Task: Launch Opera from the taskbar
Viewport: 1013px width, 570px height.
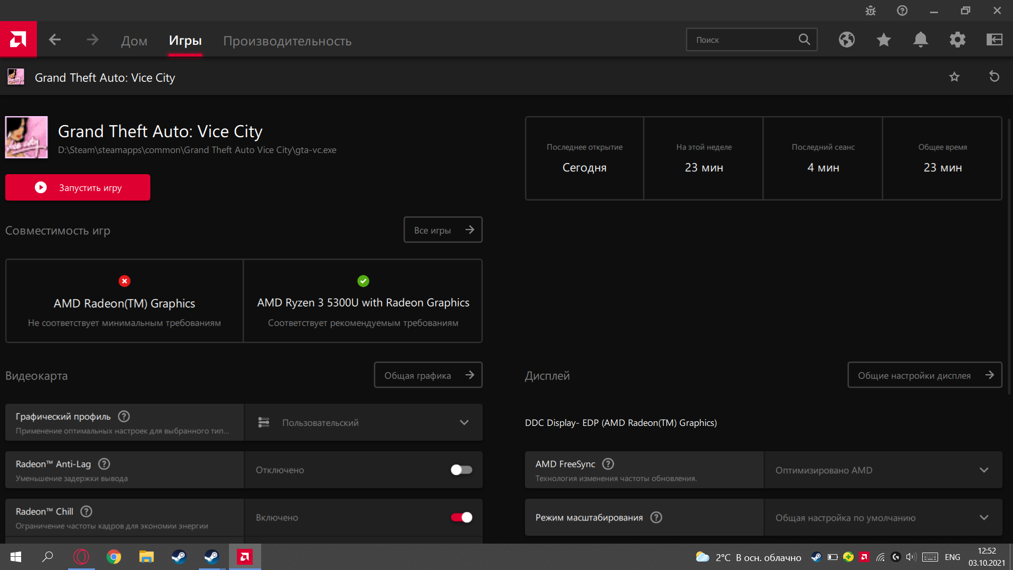Action: (x=81, y=557)
